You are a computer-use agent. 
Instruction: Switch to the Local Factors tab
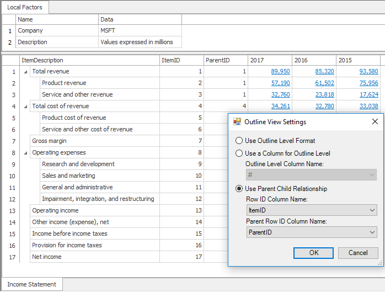pos(25,7)
